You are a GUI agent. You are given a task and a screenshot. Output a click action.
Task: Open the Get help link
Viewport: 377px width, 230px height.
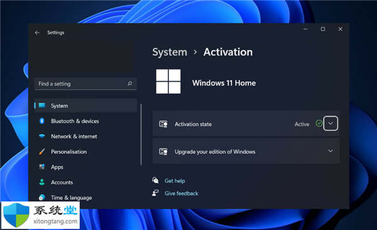coord(175,181)
